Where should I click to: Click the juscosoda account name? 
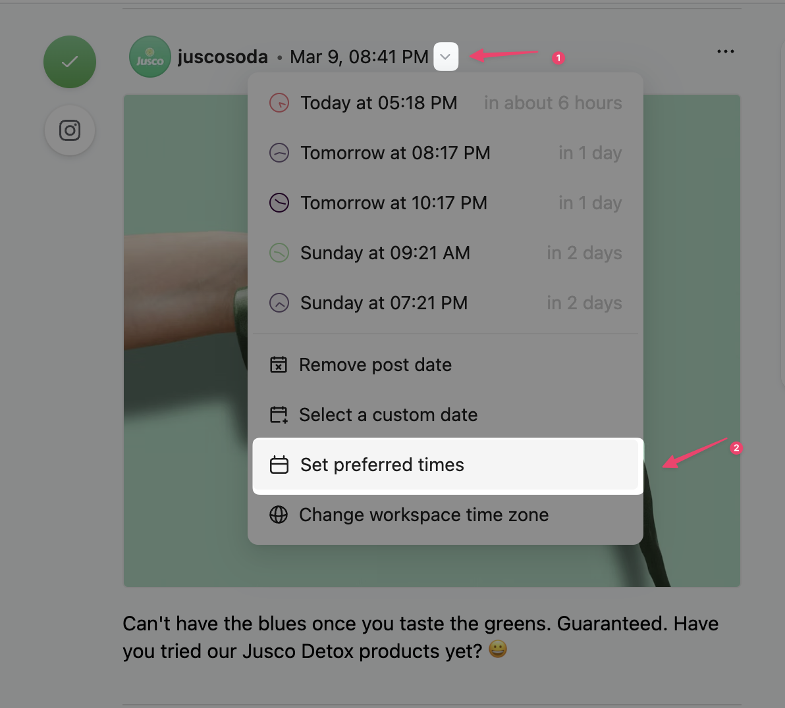click(x=223, y=57)
